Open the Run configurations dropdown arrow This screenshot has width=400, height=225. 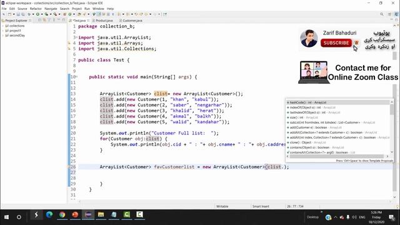point(42,14)
